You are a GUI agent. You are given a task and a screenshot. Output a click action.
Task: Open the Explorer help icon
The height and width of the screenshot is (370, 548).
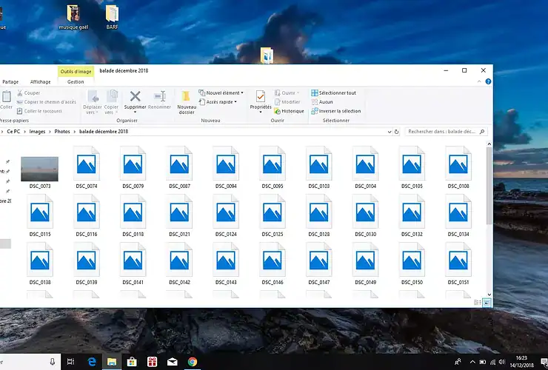(x=488, y=81)
